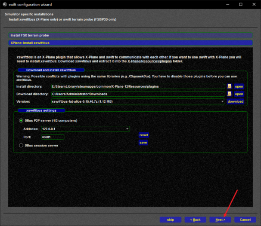Save the xswiftbus settings
The width and height of the screenshot is (261, 226).
(143, 143)
